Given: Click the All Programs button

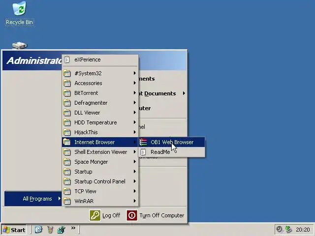Looking at the screenshot, I should point(33,199).
